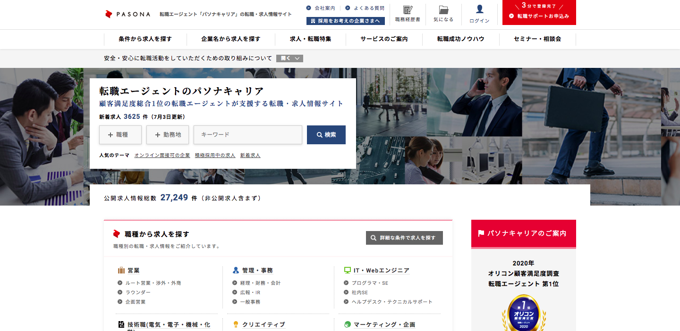Open オンライン面接可の企業 link
This screenshot has width=680, height=331.
[x=162, y=155]
